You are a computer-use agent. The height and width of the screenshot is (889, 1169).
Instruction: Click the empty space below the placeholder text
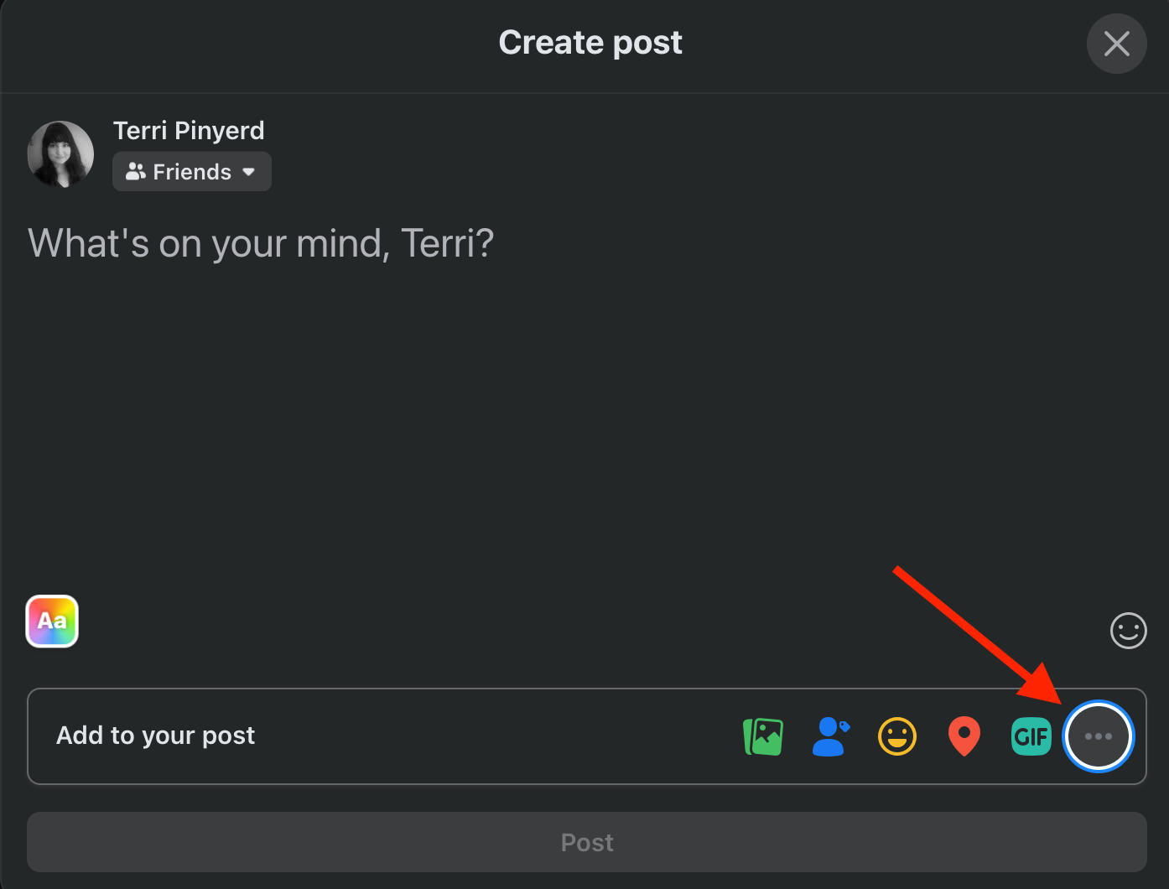coord(503,419)
